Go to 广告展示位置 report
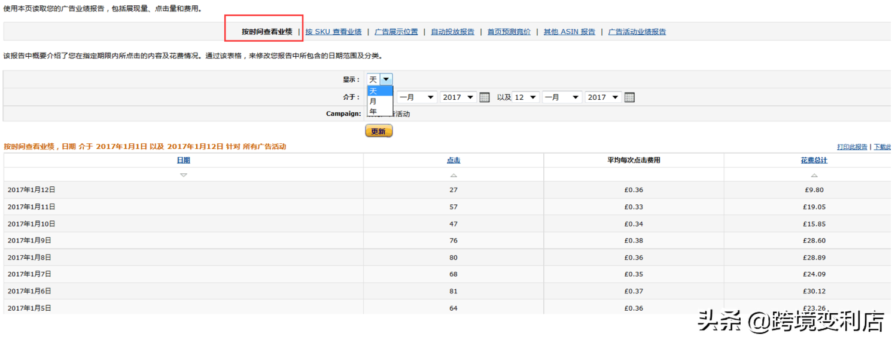The height and width of the screenshot is (343, 895). [x=396, y=32]
